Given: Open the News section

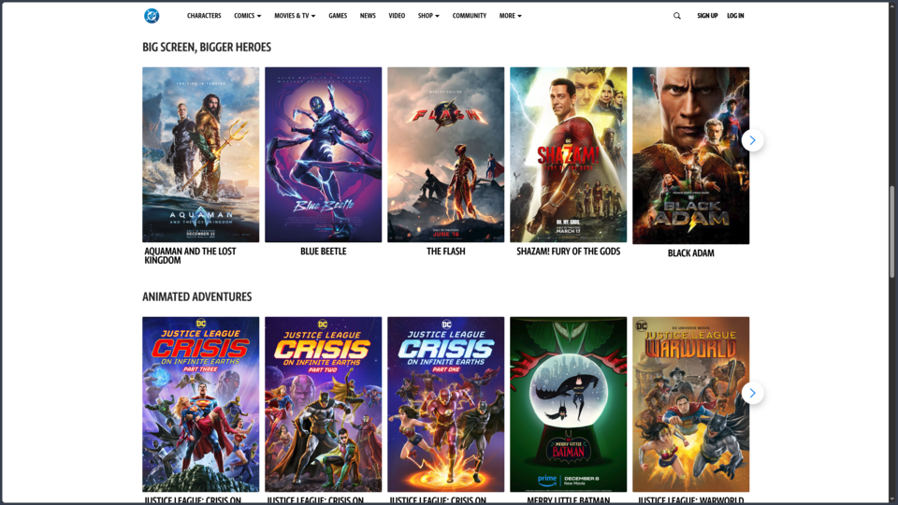Looking at the screenshot, I should (x=368, y=16).
